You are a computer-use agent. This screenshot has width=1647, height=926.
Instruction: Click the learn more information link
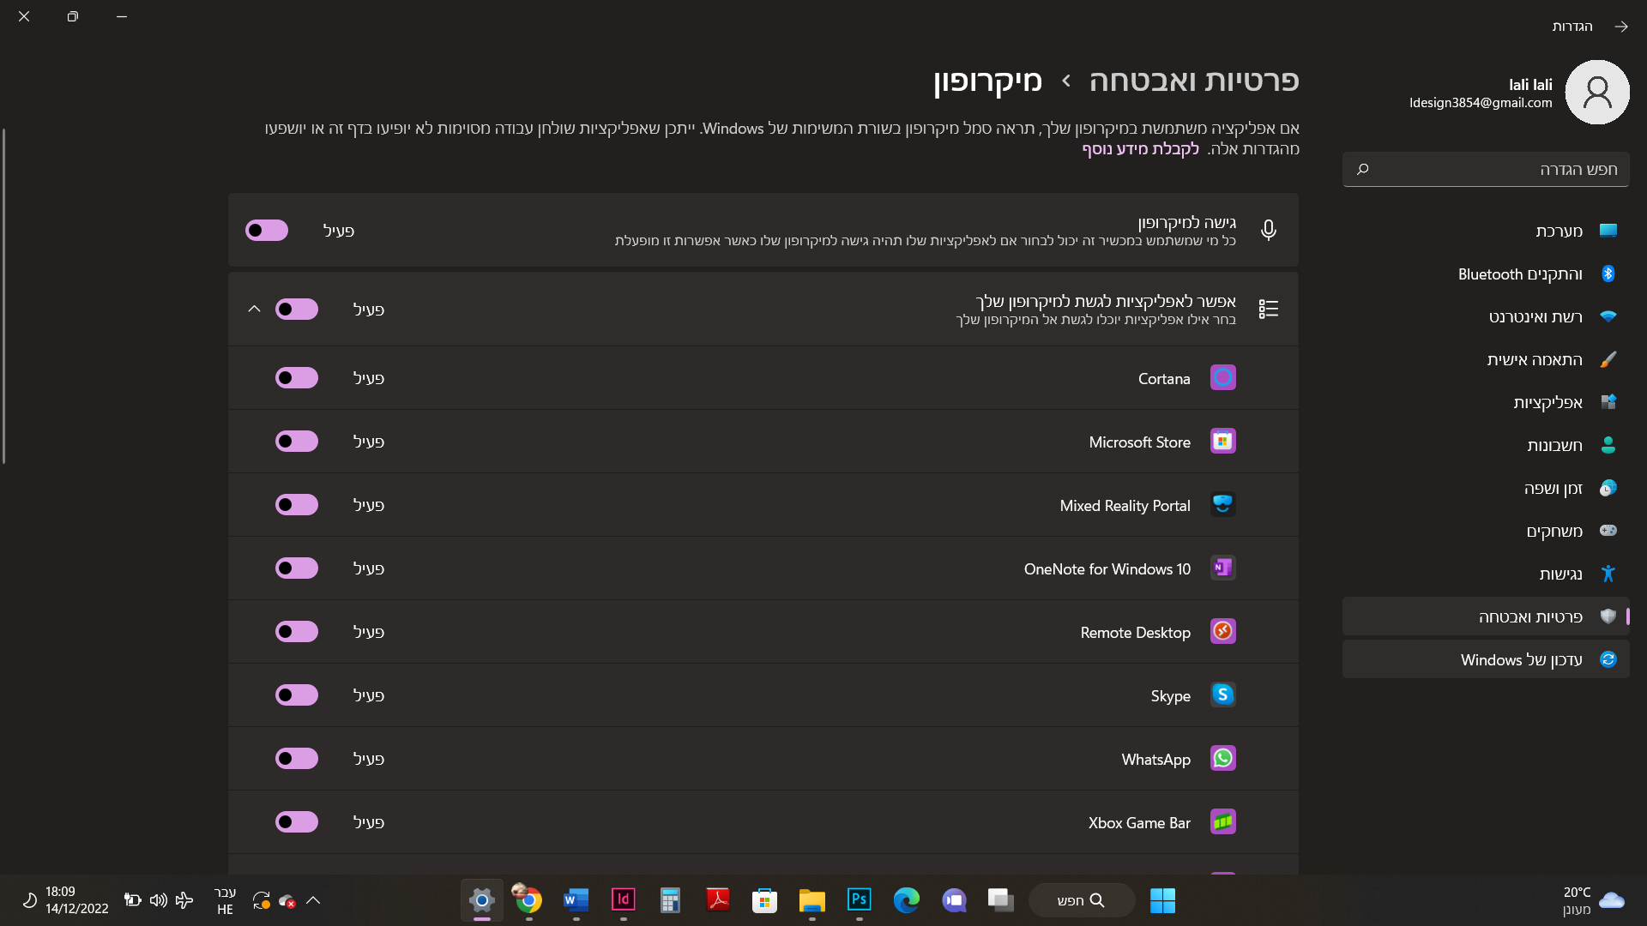1140,148
